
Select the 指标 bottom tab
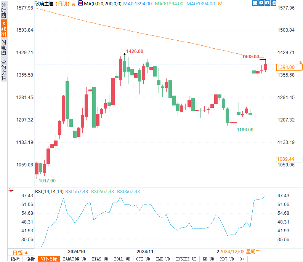[15, 259]
